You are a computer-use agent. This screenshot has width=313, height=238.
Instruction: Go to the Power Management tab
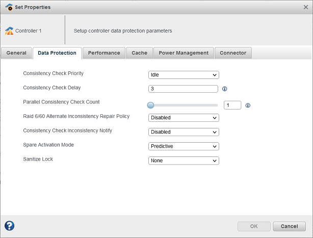[184, 53]
